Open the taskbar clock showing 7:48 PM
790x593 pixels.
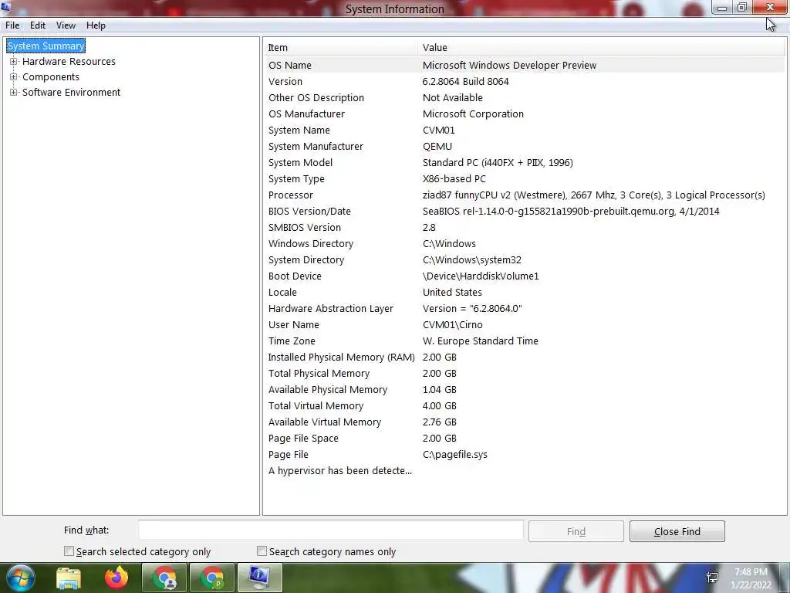coord(751,578)
